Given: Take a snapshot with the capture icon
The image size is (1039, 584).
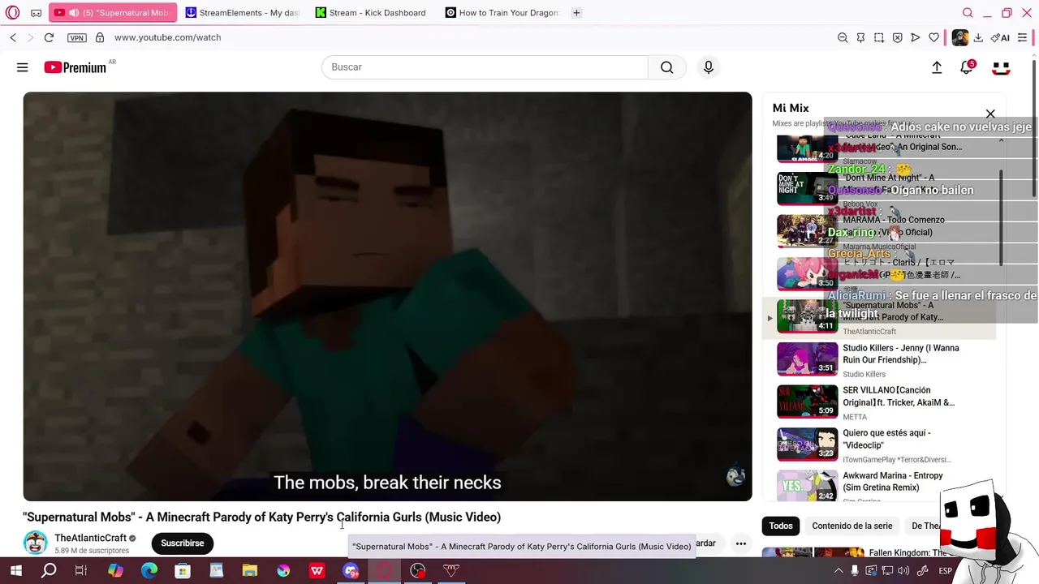Looking at the screenshot, I should [x=879, y=37].
